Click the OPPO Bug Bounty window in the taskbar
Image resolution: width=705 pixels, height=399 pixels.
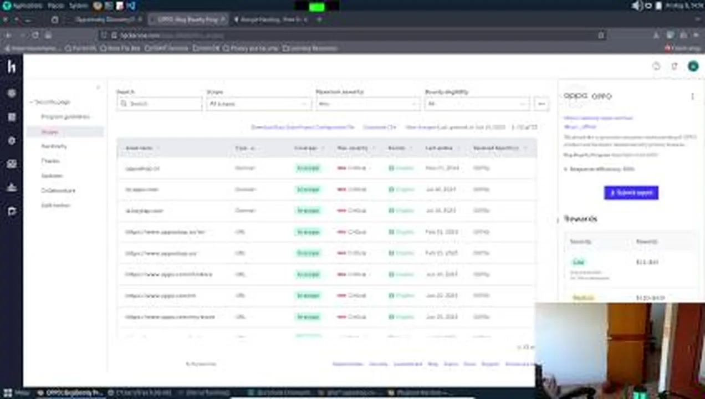click(x=70, y=393)
